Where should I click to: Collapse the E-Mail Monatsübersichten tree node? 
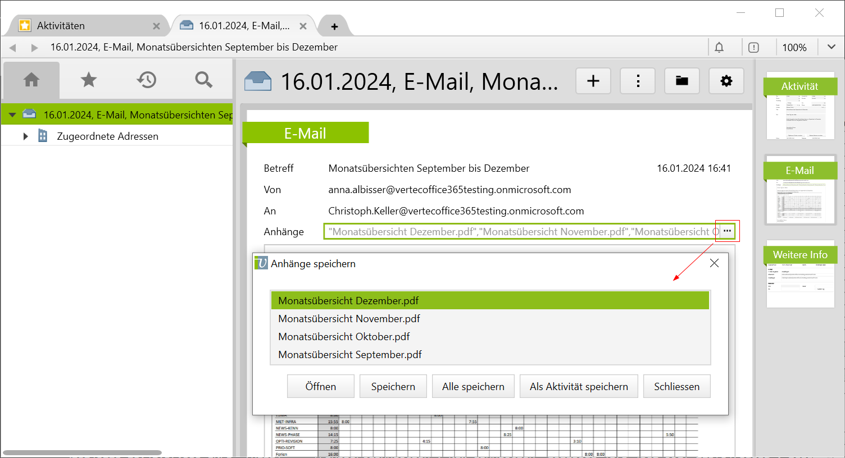click(12, 115)
